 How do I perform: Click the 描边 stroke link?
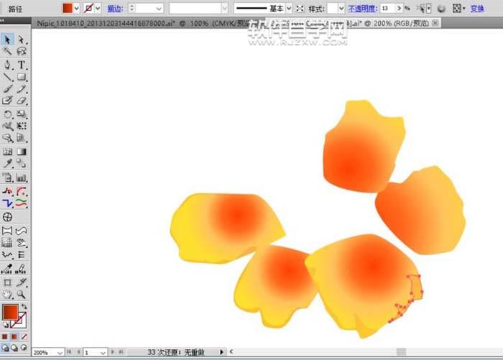[x=114, y=9]
